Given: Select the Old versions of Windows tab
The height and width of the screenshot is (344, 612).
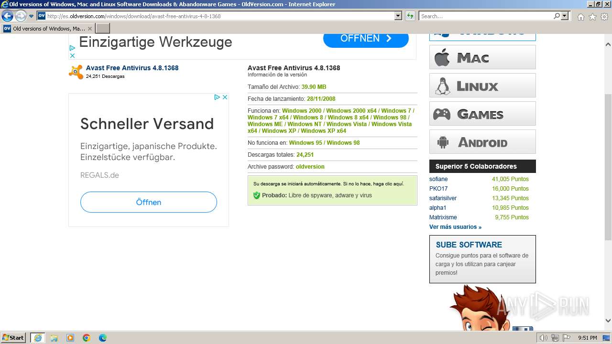Looking at the screenshot, I should point(48,29).
